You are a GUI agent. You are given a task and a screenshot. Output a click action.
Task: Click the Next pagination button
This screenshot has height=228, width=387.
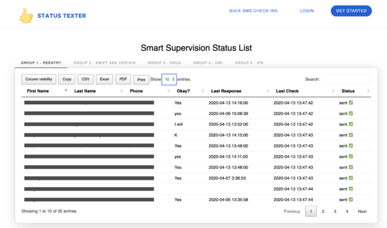(x=363, y=211)
